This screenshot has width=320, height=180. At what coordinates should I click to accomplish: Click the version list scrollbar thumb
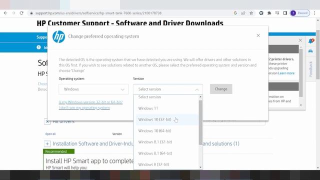pos(200,122)
